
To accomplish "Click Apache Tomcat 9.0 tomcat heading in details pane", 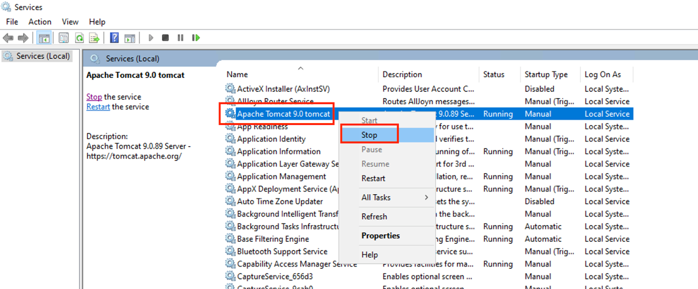I will pyautogui.click(x=135, y=75).
